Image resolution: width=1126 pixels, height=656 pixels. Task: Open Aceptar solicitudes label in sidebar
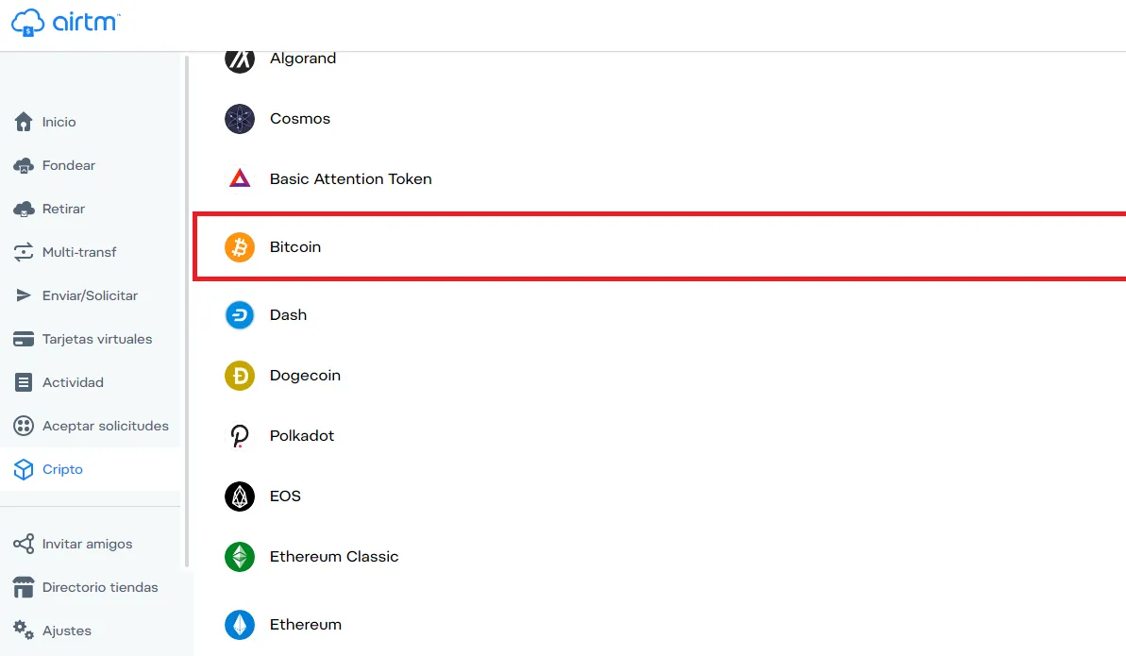click(106, 426)
